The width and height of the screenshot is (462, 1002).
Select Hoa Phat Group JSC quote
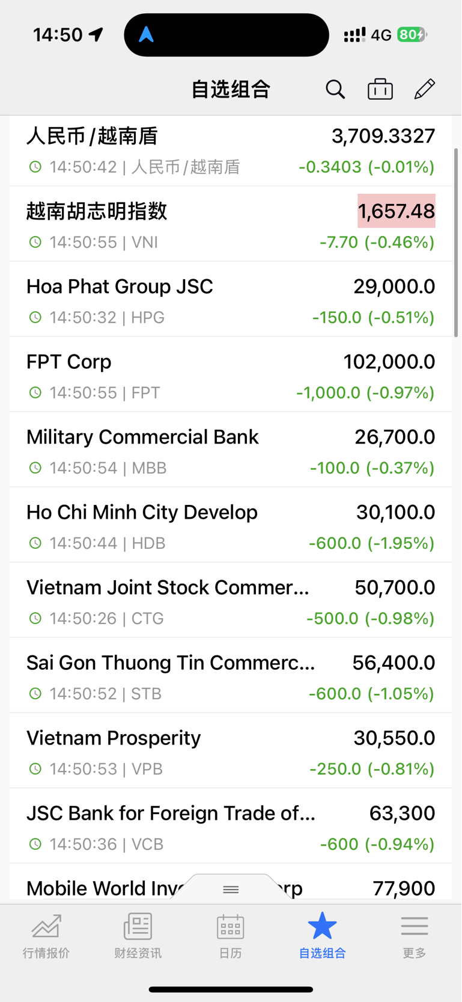(231, 299)
